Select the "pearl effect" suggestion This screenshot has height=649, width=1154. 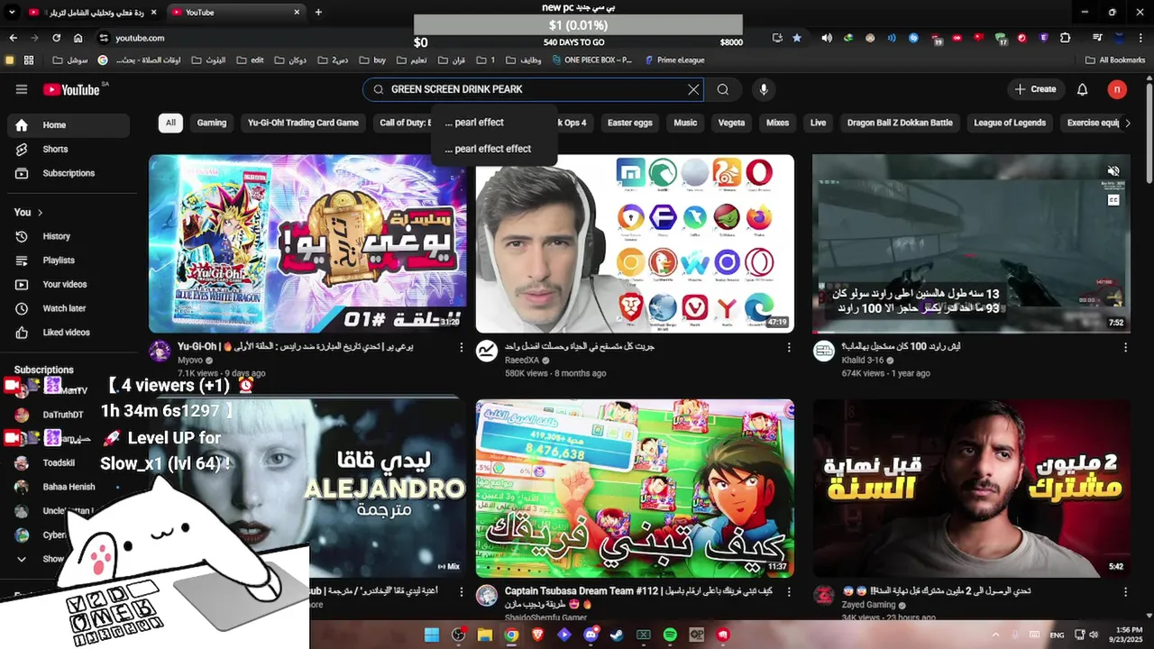(493, 123)
